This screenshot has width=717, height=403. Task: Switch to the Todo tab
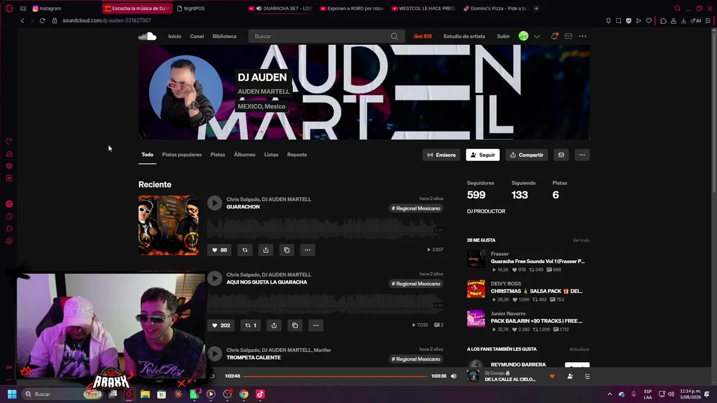tap(147, 154)
